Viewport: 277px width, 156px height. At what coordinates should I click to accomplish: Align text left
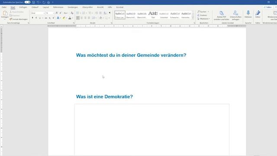[78, 18]
